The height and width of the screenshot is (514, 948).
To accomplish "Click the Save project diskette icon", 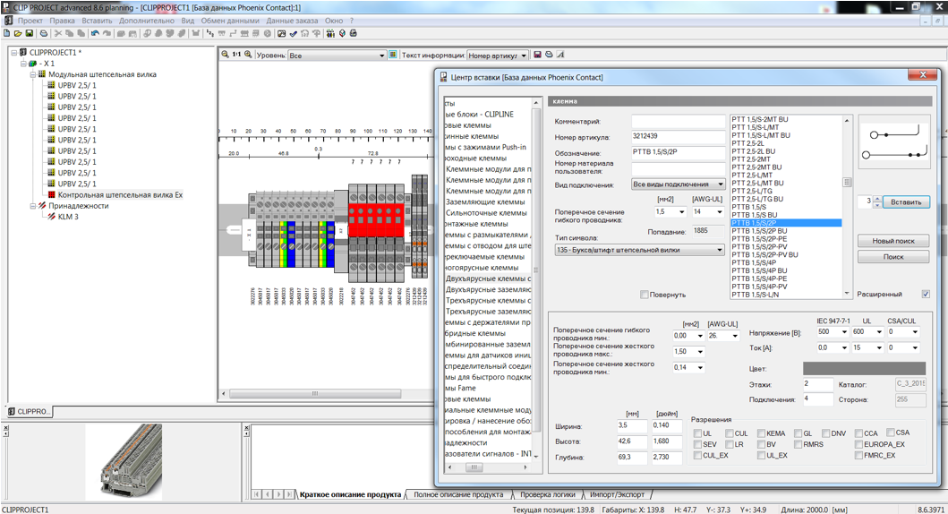I will (x=29, y=33).
